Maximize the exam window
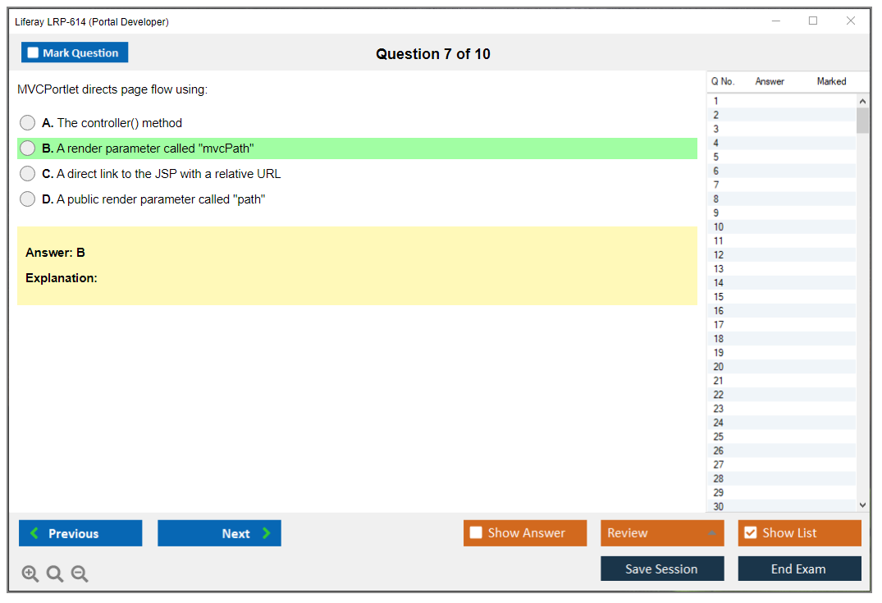 click(813, 21)
